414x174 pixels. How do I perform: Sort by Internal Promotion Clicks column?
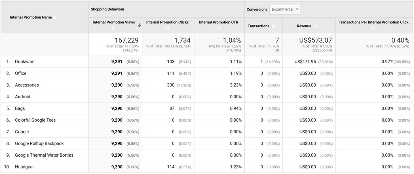coord(167,22)
